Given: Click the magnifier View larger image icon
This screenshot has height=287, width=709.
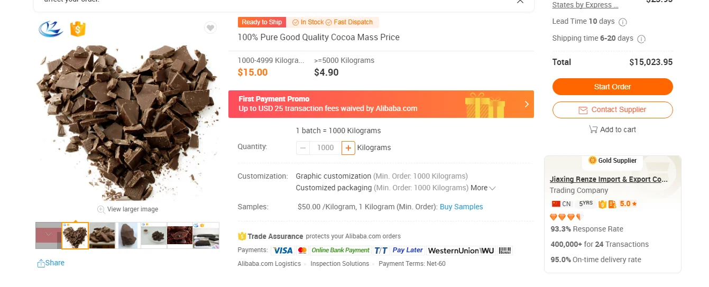Looking at the screenshot, I should (x=101, y=209).
